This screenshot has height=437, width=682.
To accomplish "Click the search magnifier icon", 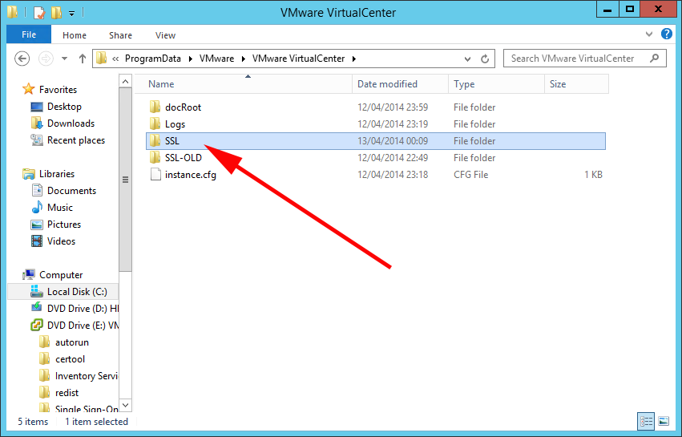I will tap(654, 59).
